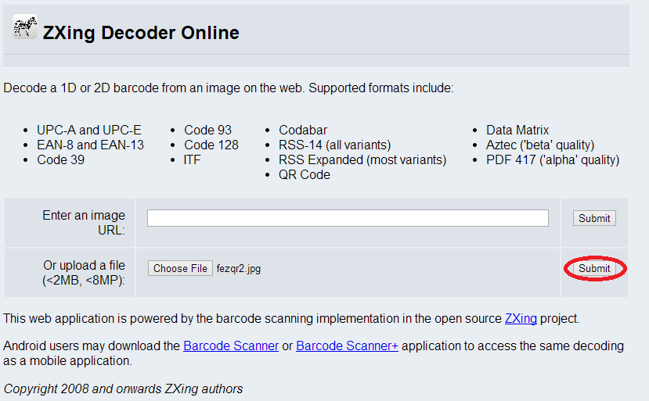Click the ZXing zebra logo icon

25,27
